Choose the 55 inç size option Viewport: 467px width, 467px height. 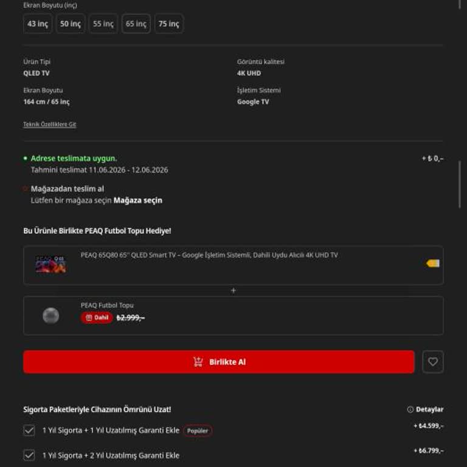click(103, 24)
